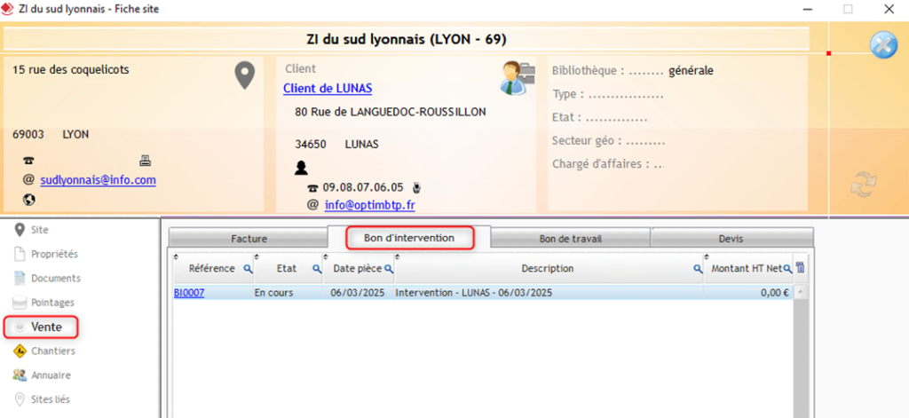
Task: Select the Devis tab
Action: (731, 239)
